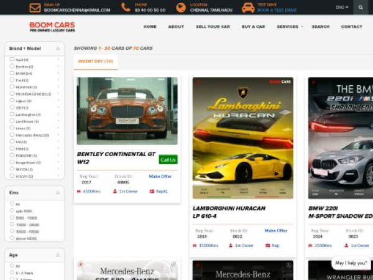This screenshot has height=280, width=373.
Task: Click the green Call Us button
Action: click(168, 159)
